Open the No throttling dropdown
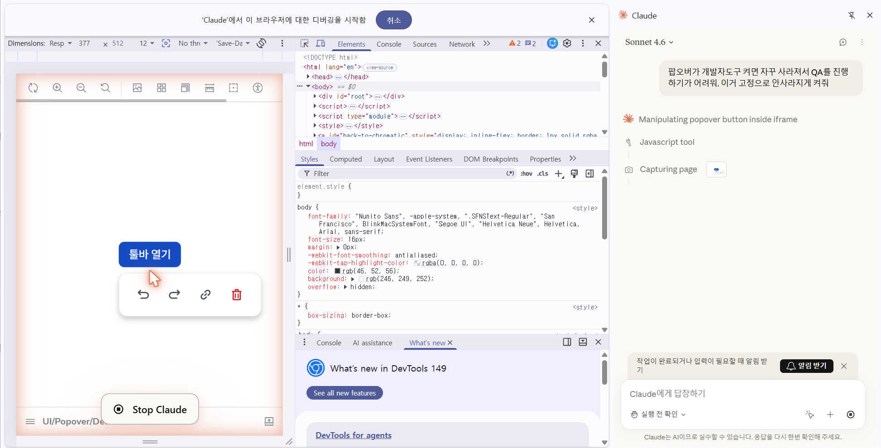 click(x=193, y=43)
